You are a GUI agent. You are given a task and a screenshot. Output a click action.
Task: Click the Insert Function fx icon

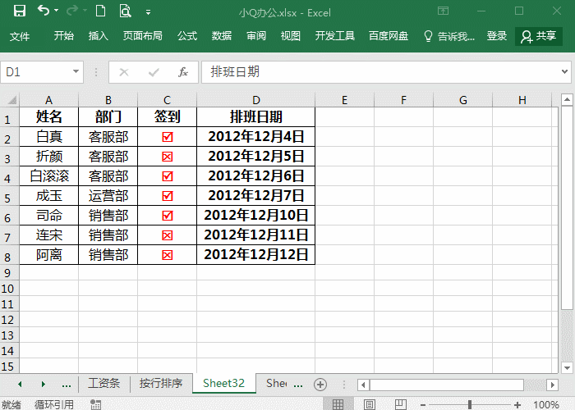183,72
